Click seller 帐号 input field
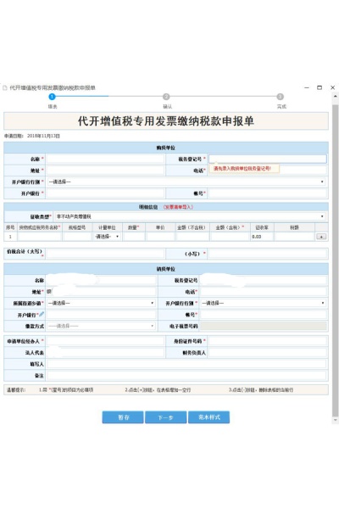This screenshot has width=339, height=509. coord(264,315)
